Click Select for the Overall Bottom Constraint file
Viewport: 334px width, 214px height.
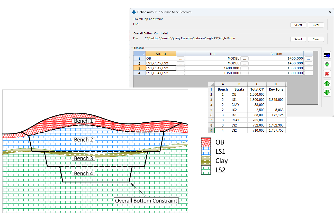click(x=298, y=39)
